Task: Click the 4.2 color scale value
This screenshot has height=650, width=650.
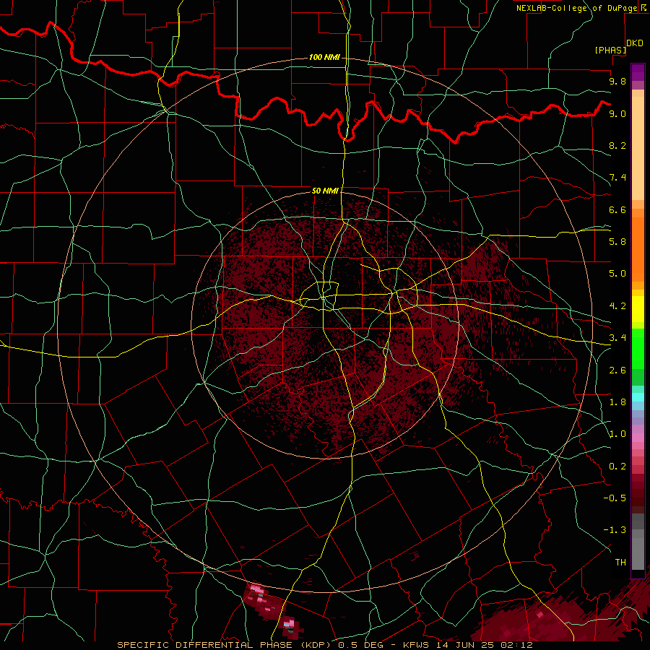Action: (617, 306)
